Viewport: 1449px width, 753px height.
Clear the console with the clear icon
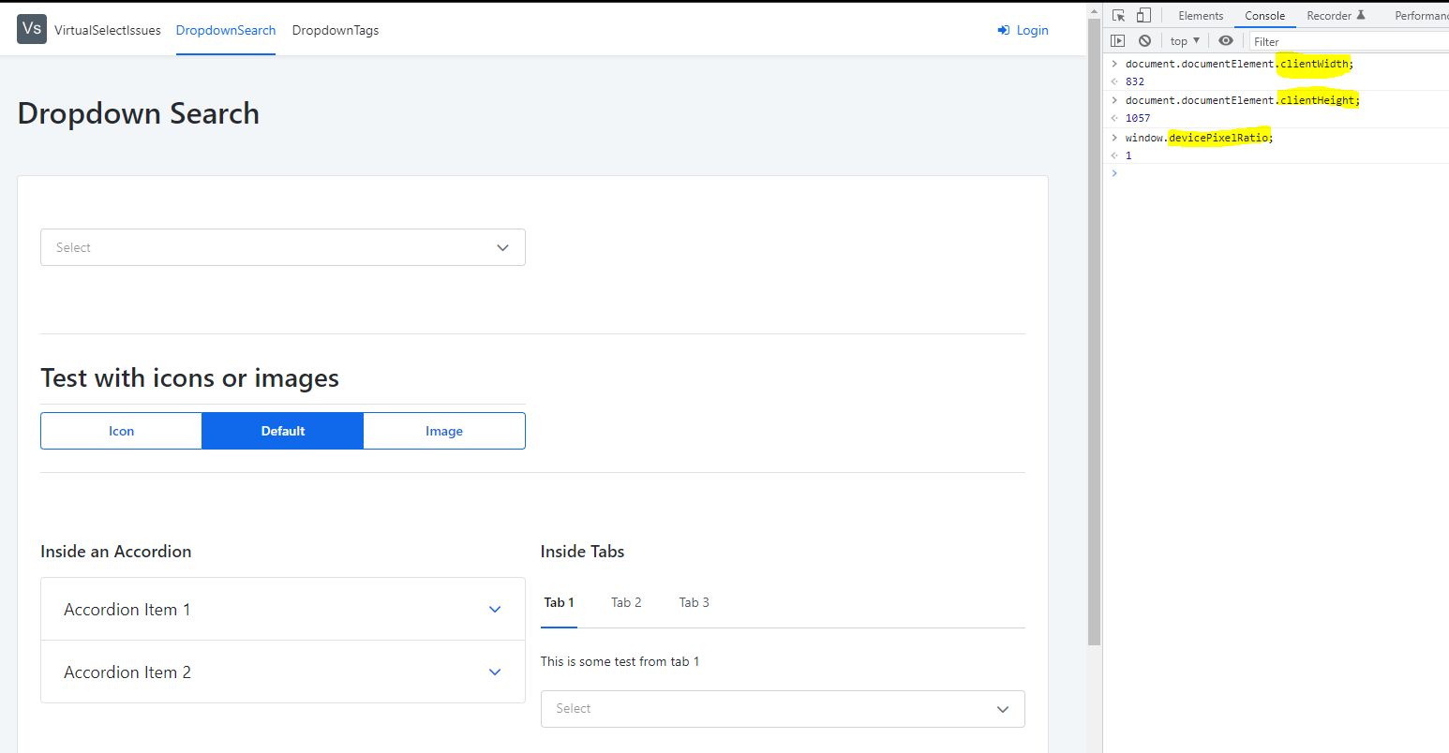[x=1144, y=40]
